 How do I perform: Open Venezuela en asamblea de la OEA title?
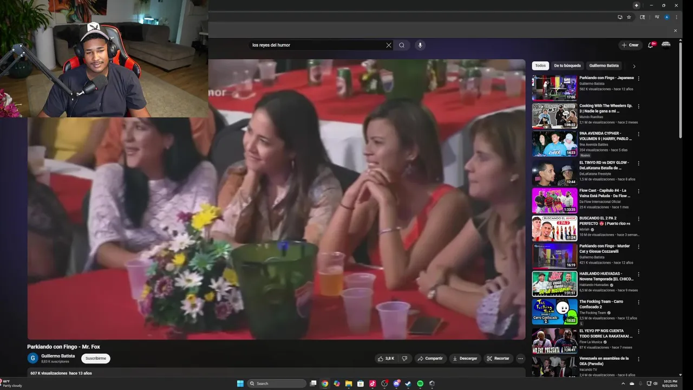(x=604, y=361)
